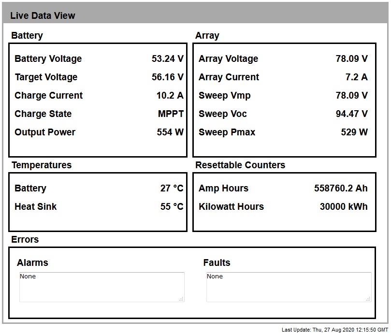391x335 pixels.
Task: Click the Last Update timestamp text
Action: (334, 330)
